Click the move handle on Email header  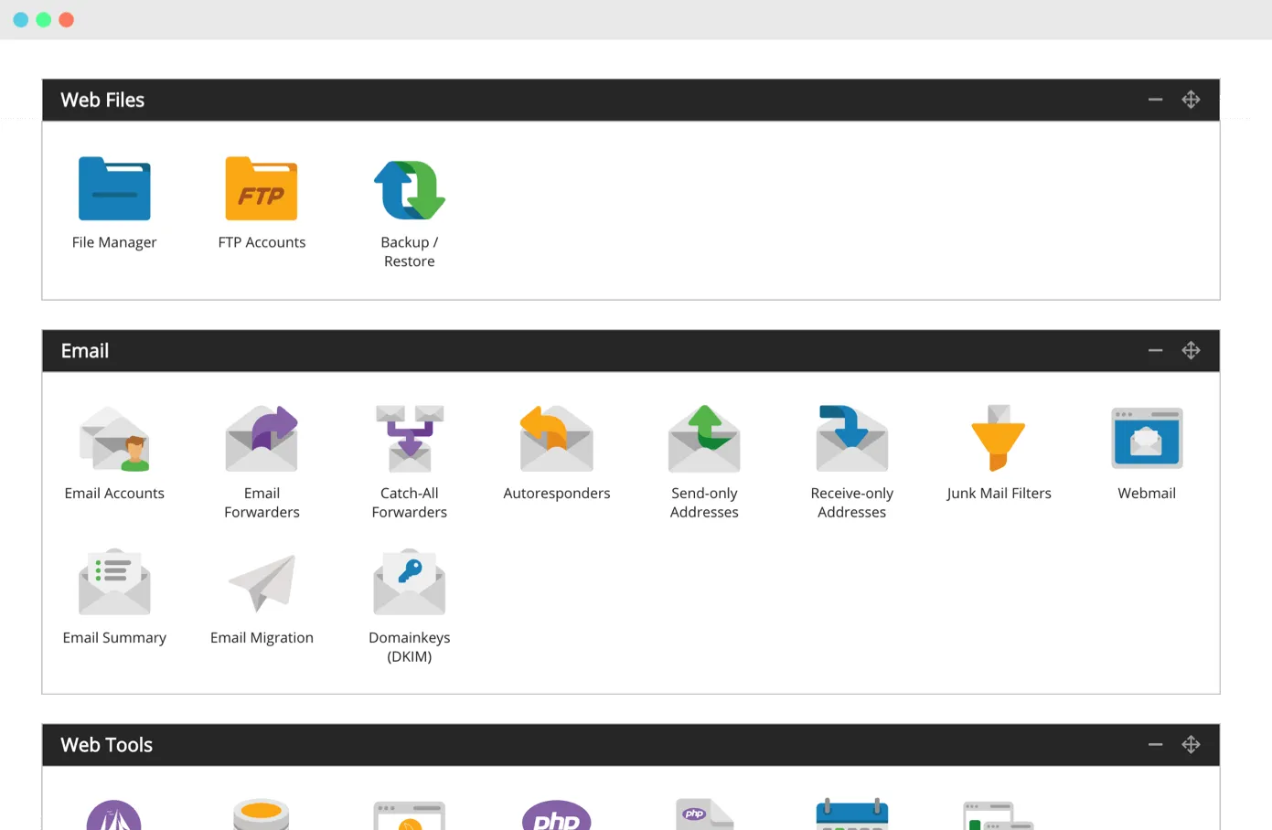(x=1191, y=350)
